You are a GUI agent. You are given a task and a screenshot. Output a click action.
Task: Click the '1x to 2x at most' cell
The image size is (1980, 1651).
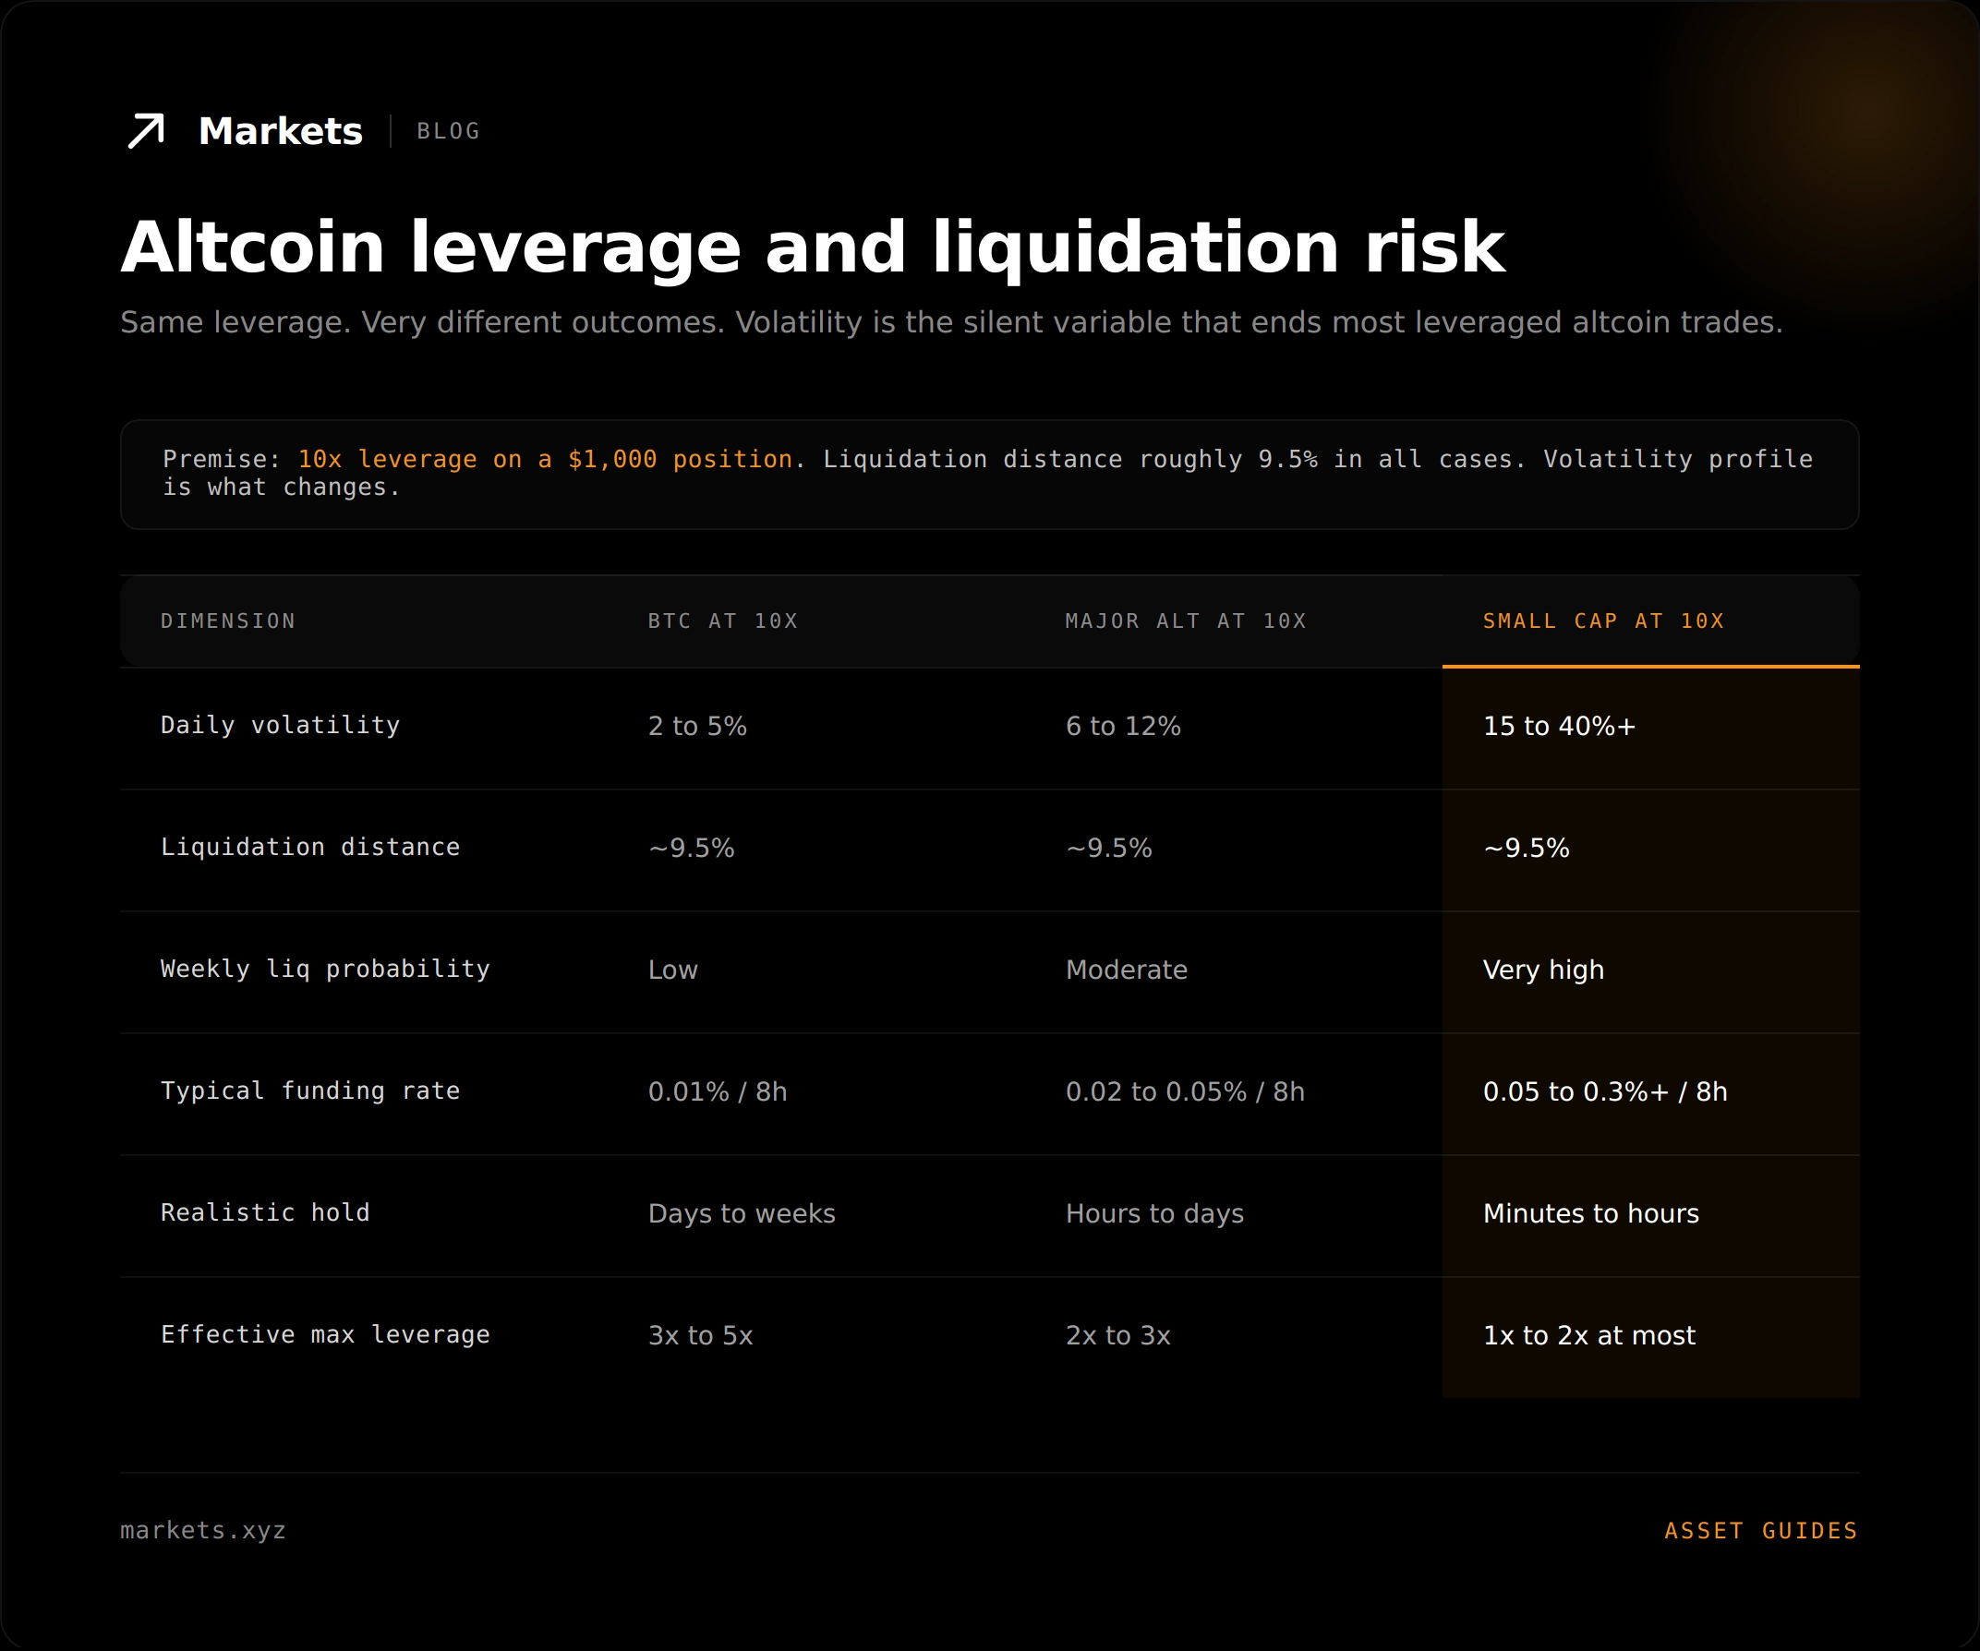(1589, 1335)
